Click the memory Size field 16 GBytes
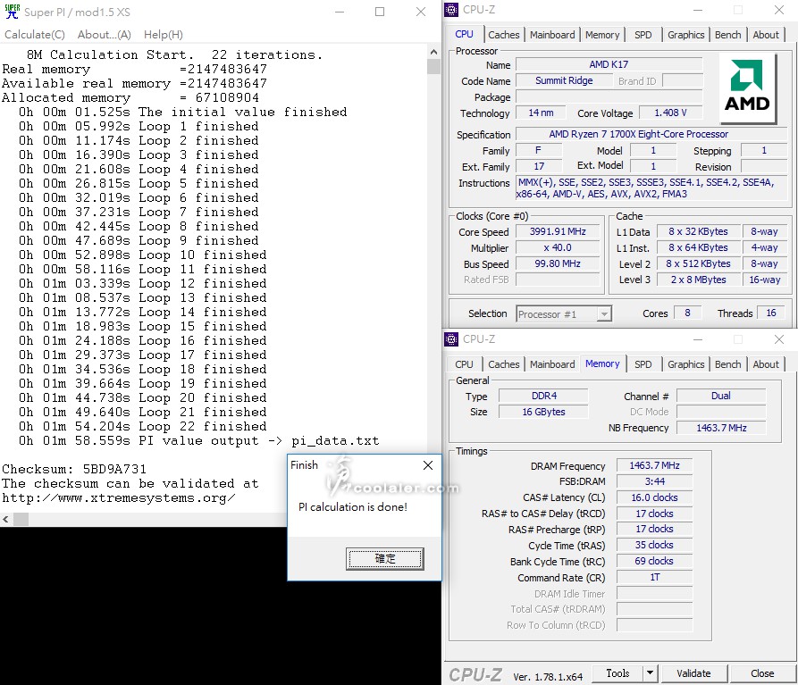Screen dimensions: 798x685 [543, 412]
